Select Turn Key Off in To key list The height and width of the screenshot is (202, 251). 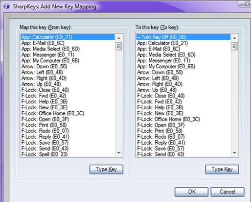(183, 37)
